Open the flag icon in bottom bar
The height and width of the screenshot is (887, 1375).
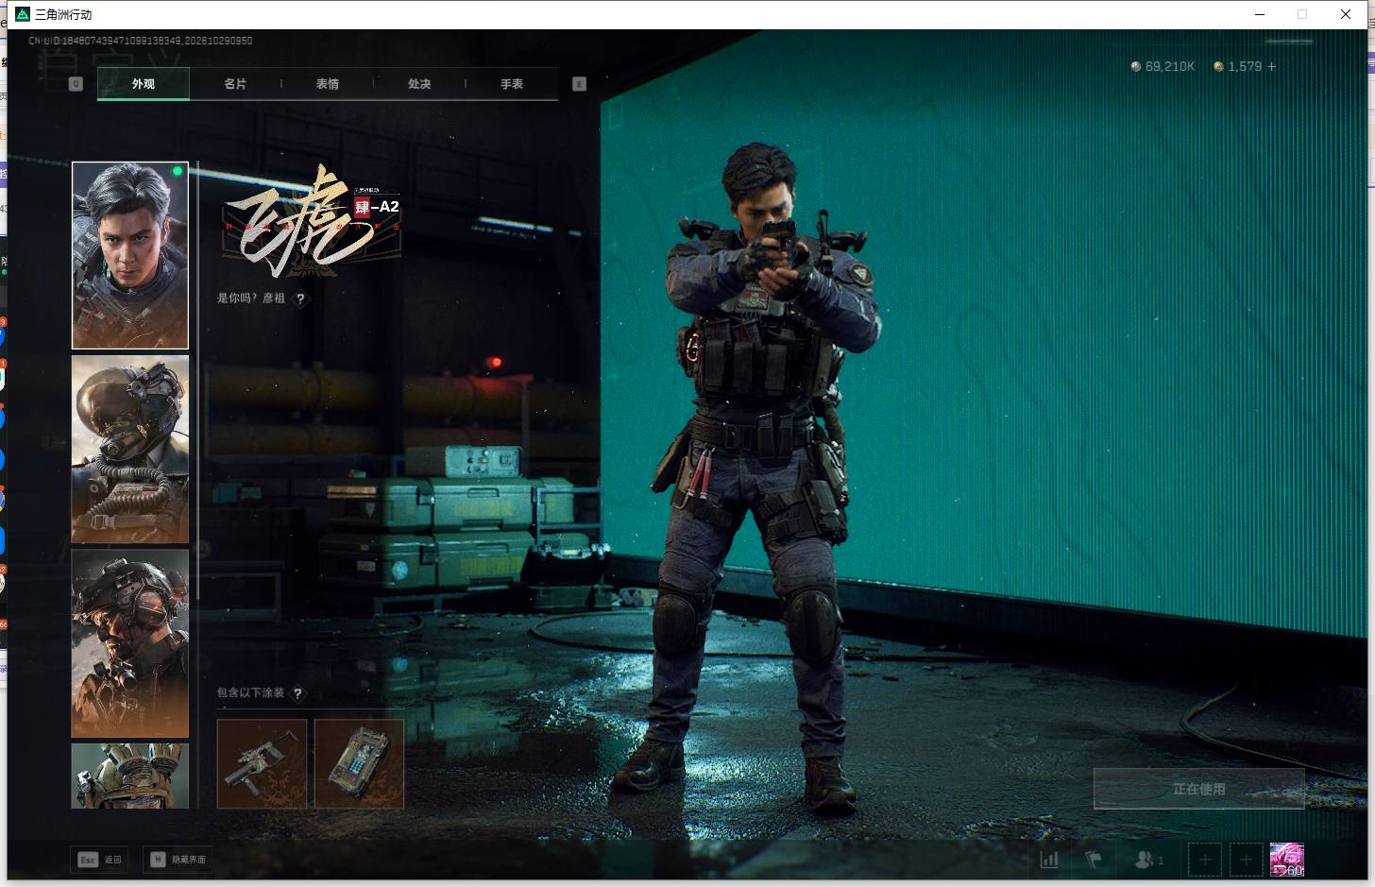(x=1095, y=860)
